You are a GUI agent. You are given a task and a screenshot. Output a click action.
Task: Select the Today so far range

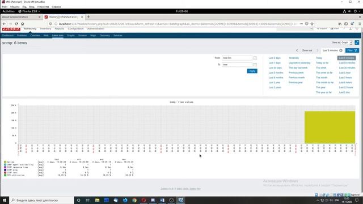[x=322, y=63]
